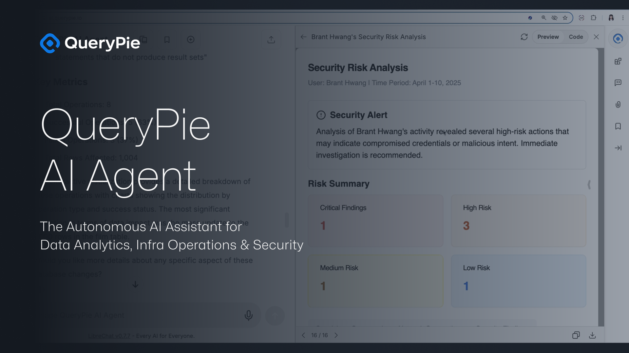Image resolution: width=629 pixels, height=353 pixels.
Task: Copy artifact with the duplicate icon
Action: tap(576, 335)
